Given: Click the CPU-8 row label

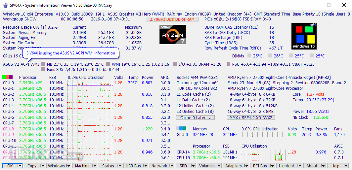Looking at the screenshot, I should pyautogui.click(x=9, y=129).
